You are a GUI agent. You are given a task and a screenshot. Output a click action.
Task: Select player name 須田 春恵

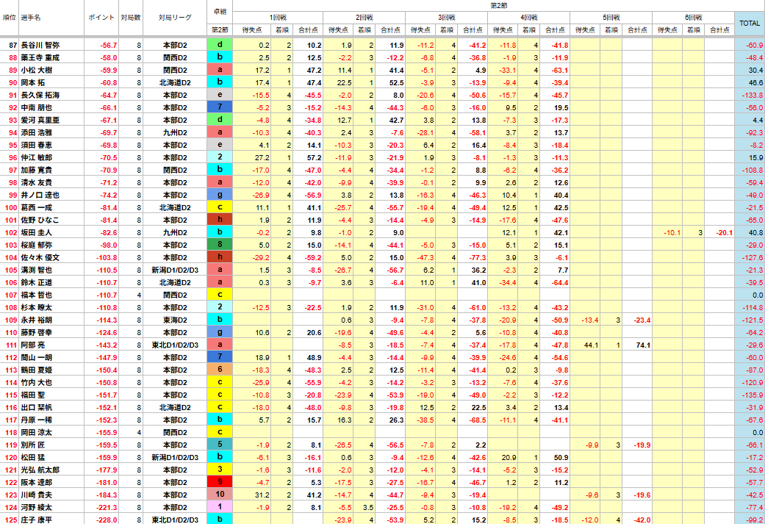click(x=36, y=146)
